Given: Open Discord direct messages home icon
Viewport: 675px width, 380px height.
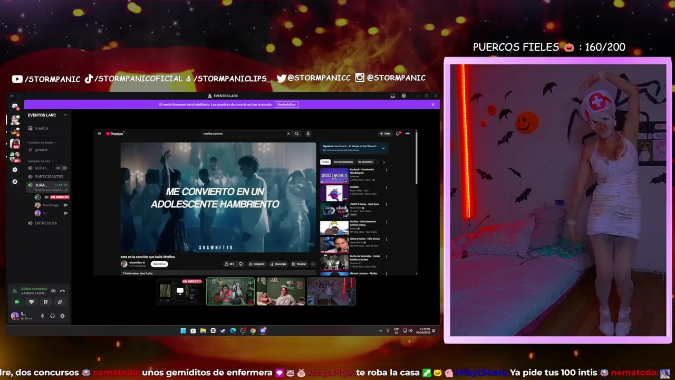Looking at the screenshot, I should [15, 106].
